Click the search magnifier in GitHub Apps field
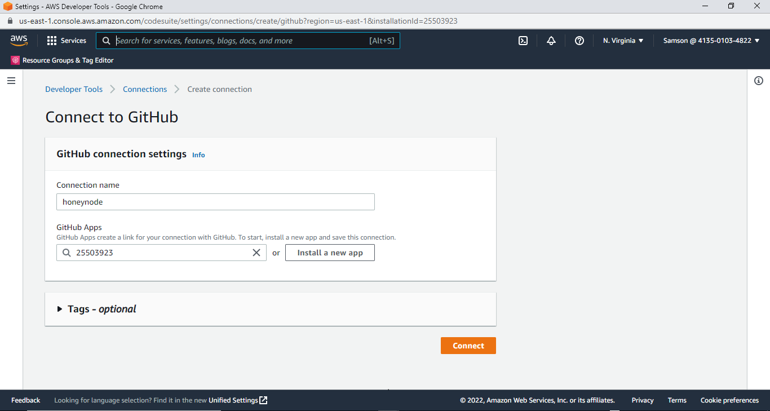Image resolution: width=770 pixels, height=411 pixels. (x=66, y=252)
